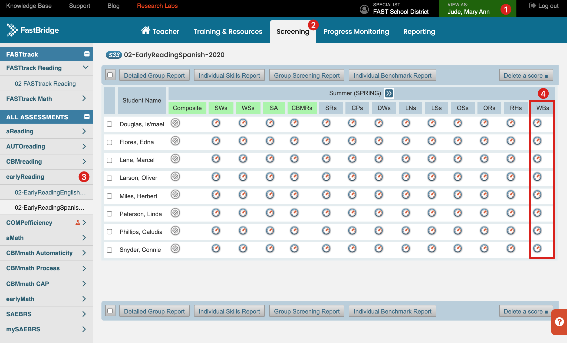Open LNs score entry for Snyder, Connie
The image size is (567, 343).
pos(406,249)
